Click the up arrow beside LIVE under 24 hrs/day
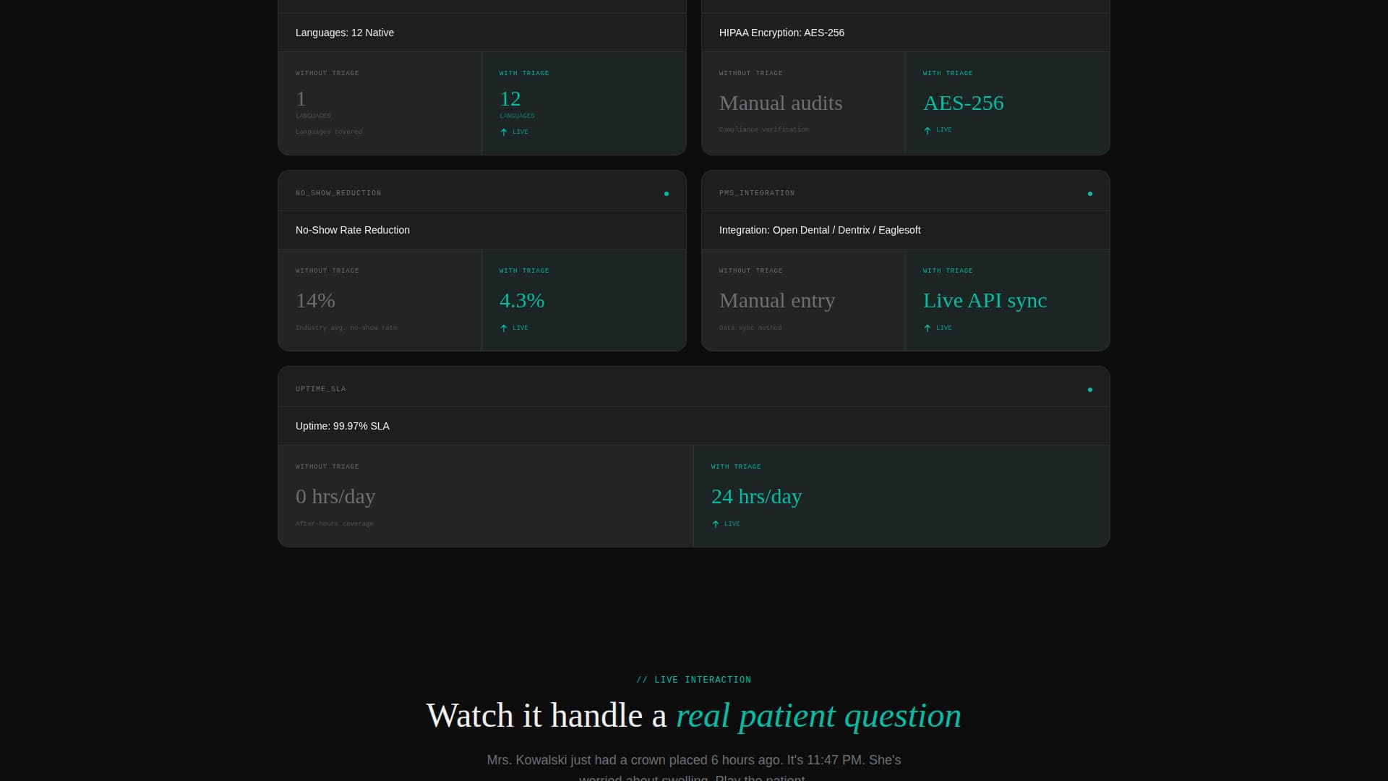1388x781 pixels. point(716,524)
